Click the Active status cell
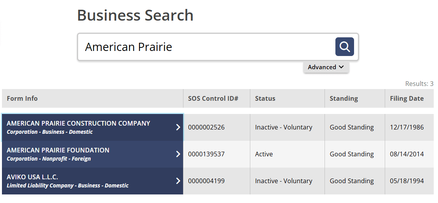 tap(264, 154)
